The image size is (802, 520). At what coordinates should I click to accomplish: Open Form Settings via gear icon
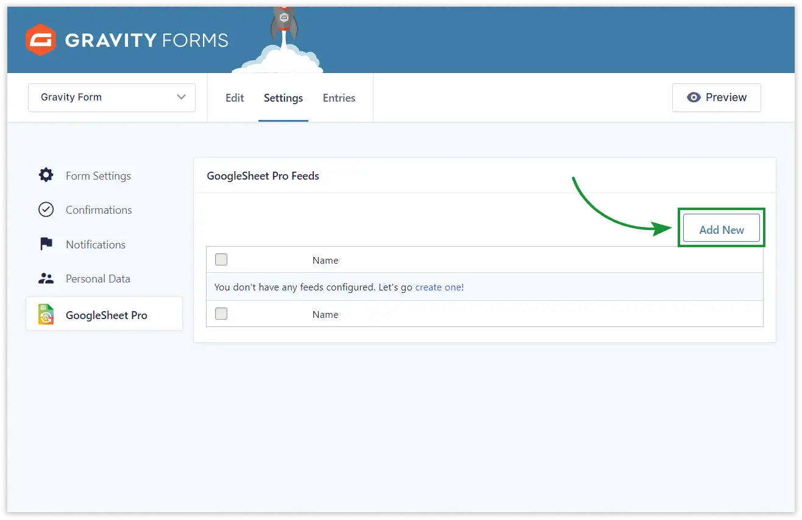(46, 175)
